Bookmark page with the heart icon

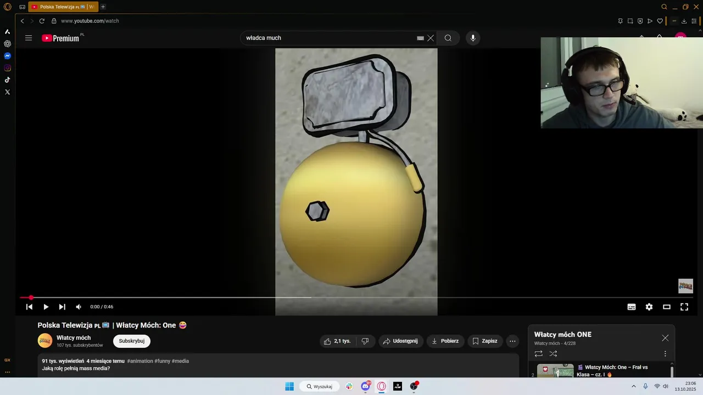pos(660,21)
